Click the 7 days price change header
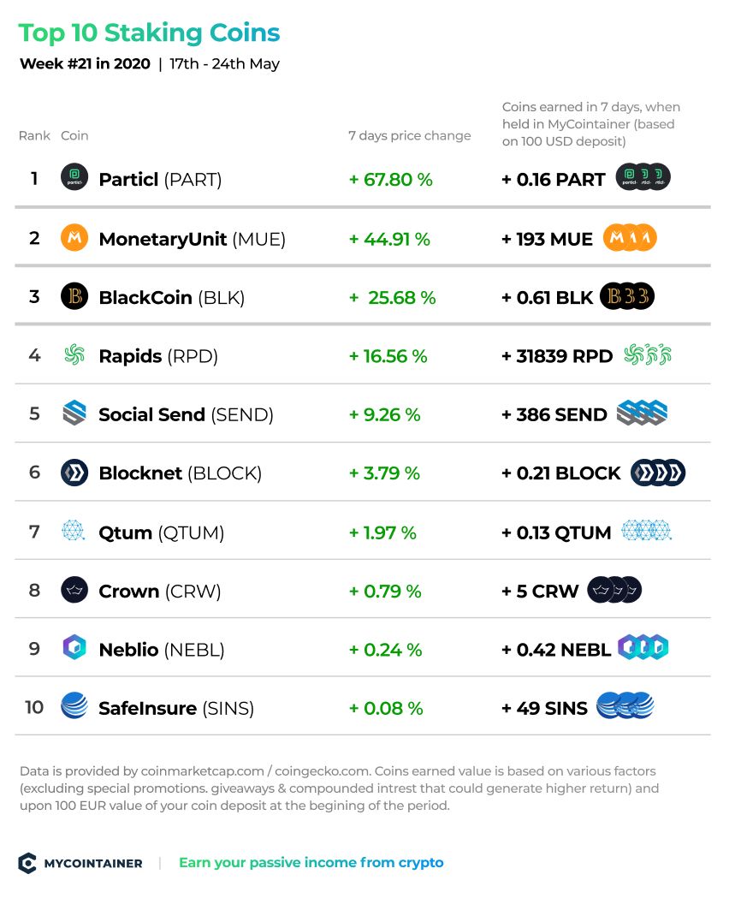735x904 pixels. tap(410, 136)
